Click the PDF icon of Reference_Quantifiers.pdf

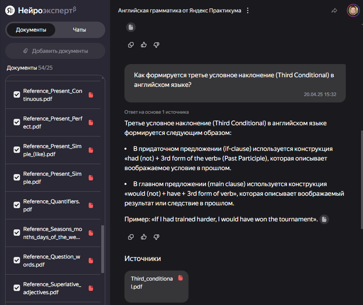(91, 205)
